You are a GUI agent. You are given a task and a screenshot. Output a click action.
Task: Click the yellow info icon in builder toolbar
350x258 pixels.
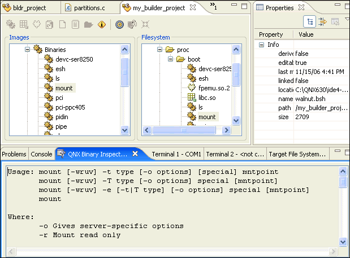(x=102, y=24)
